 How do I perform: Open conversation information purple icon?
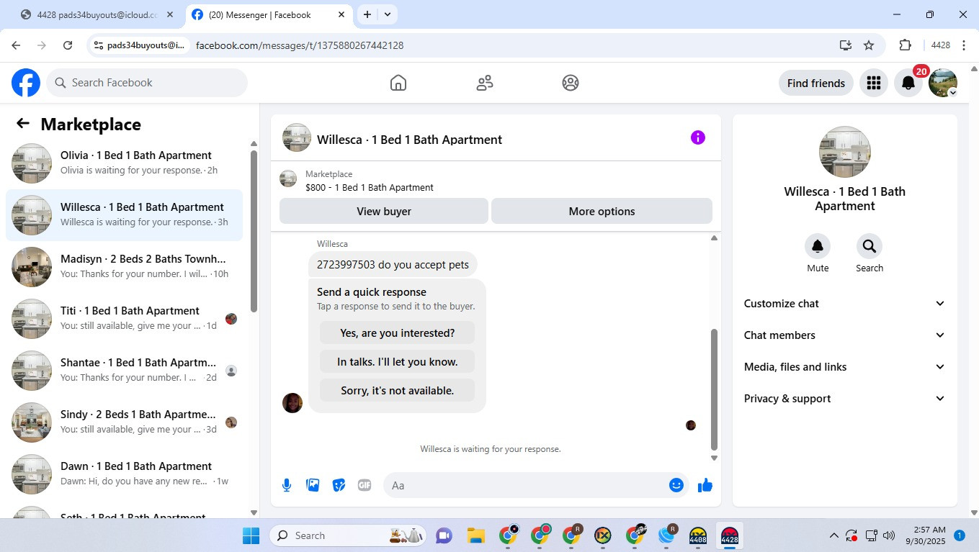(697, 137)
